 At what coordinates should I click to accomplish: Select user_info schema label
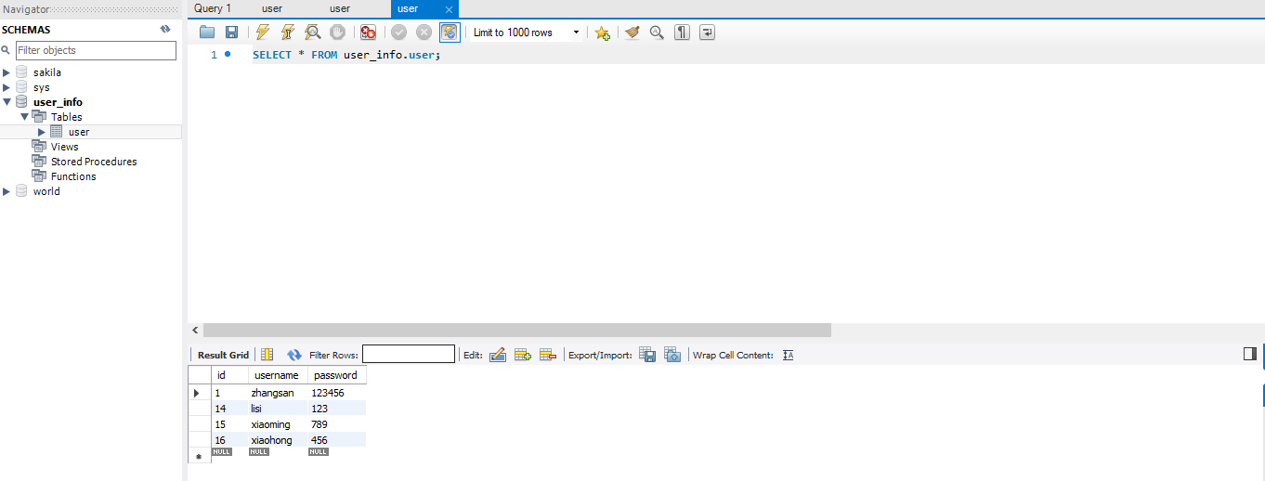click(x=58, y=102)
